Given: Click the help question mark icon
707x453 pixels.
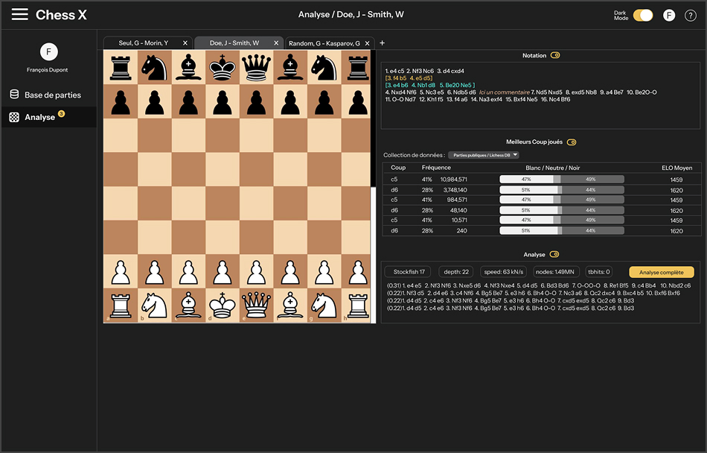Looking at the screenshot, I should point(689,15).
